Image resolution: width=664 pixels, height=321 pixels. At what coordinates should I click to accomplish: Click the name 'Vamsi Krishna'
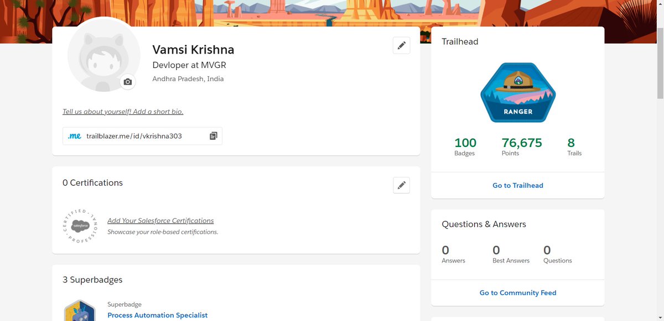[193, 50]
